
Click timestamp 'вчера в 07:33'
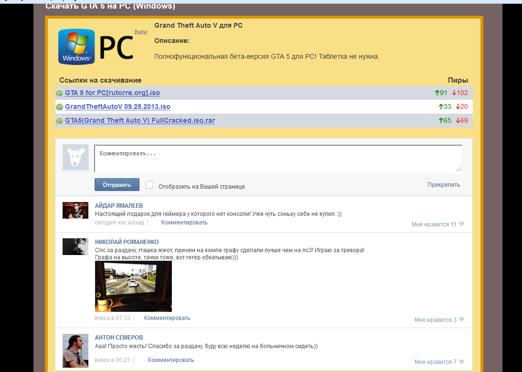(113, 318)
